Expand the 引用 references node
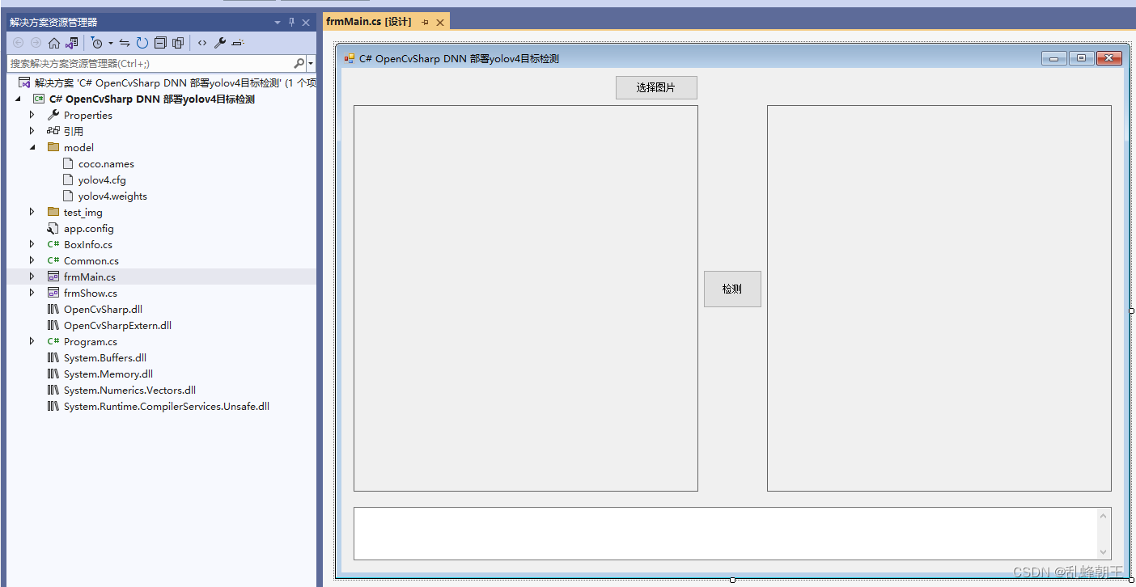 32,131
